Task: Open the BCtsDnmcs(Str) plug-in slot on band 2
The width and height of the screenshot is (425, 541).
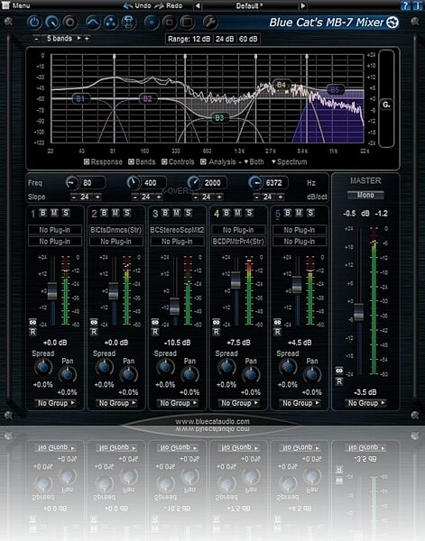Action: point(116,230)
